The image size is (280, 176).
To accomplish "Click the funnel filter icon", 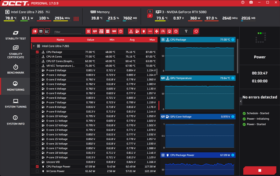I will click(186, 31).
